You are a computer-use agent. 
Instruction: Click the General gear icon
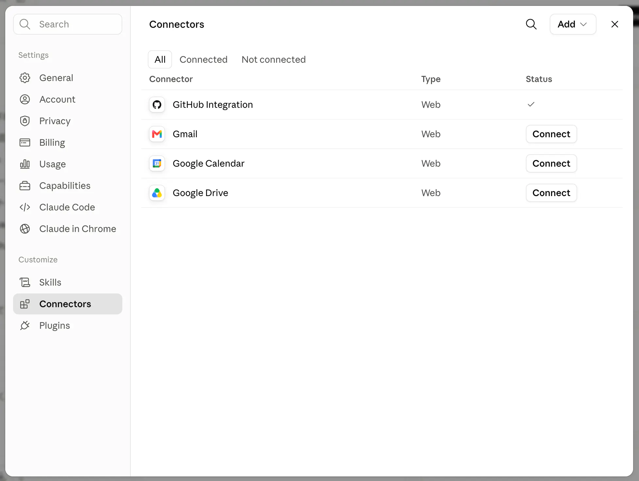(x=25, y=78)
